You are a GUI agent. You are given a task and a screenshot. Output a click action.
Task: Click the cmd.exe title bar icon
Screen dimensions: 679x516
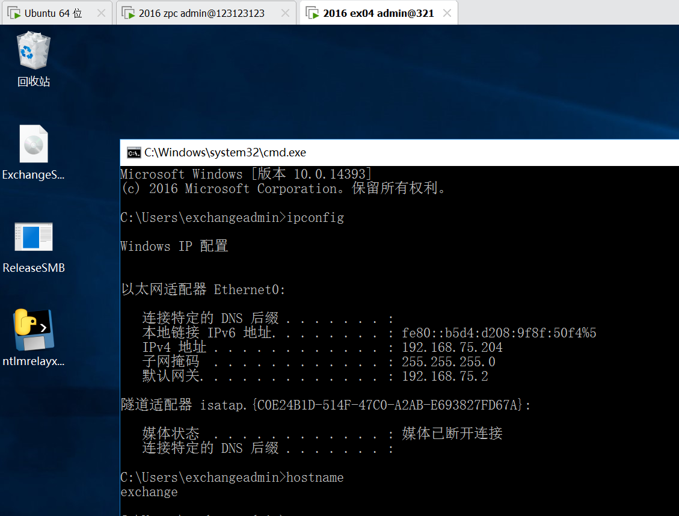pyautogui.click(x=134, y=153)
